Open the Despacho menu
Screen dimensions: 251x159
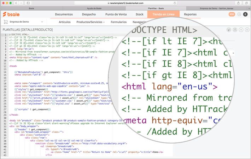coord(88,14)
